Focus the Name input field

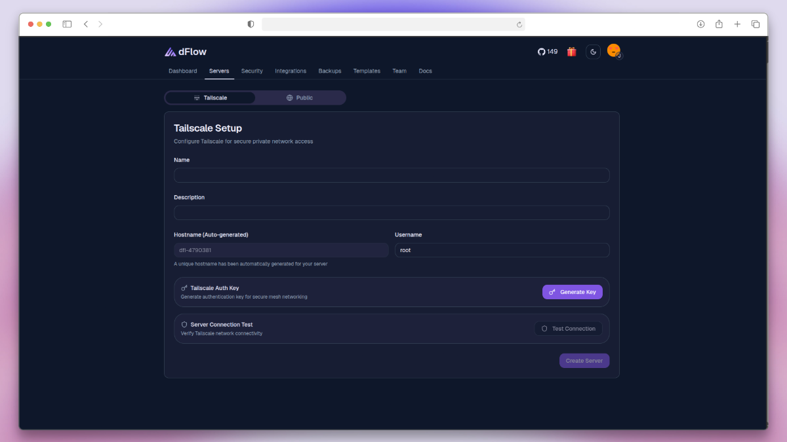392,175
